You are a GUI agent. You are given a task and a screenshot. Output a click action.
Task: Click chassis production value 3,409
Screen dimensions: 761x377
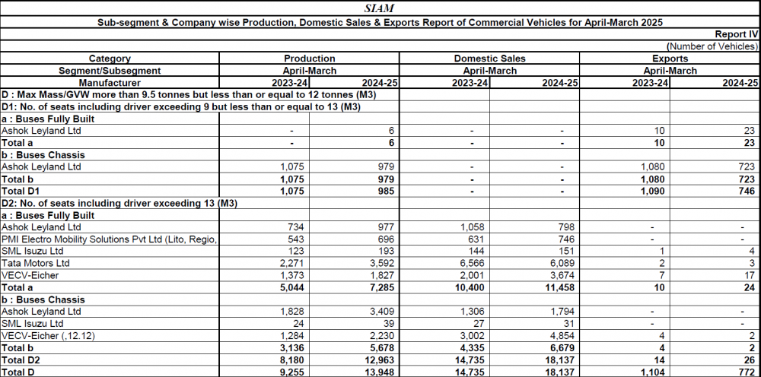384,312
